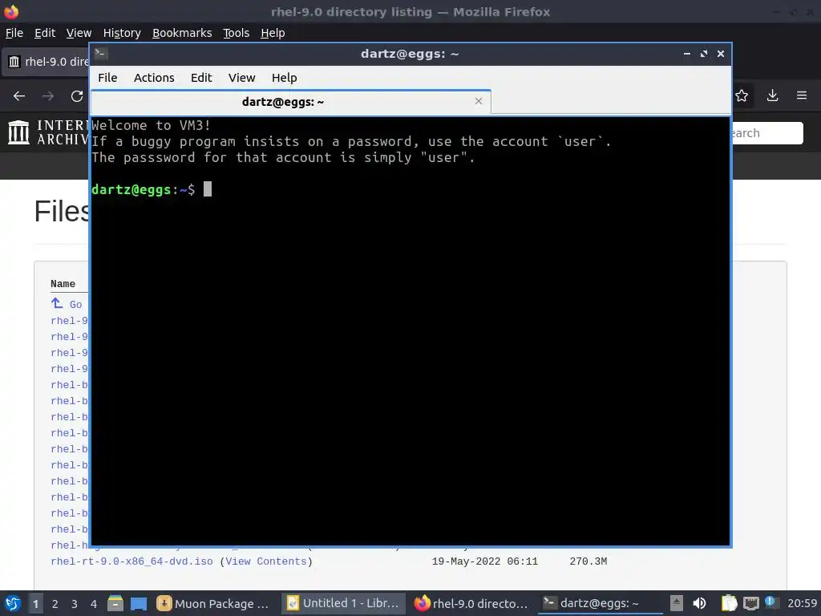
Task: Open the clipboard manager tray icon
Action: coord(729,603)
